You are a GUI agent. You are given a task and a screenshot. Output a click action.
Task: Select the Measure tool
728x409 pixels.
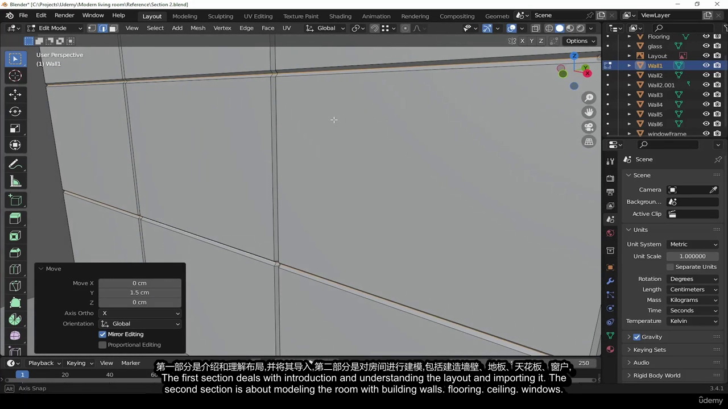coord(15,182)
